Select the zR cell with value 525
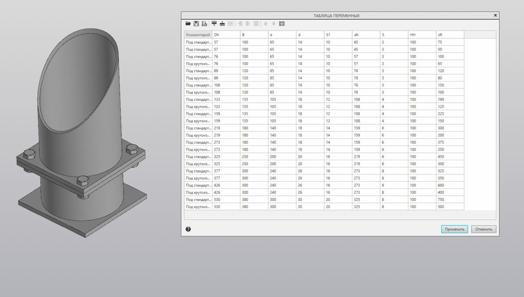 [x=450, y=171]
